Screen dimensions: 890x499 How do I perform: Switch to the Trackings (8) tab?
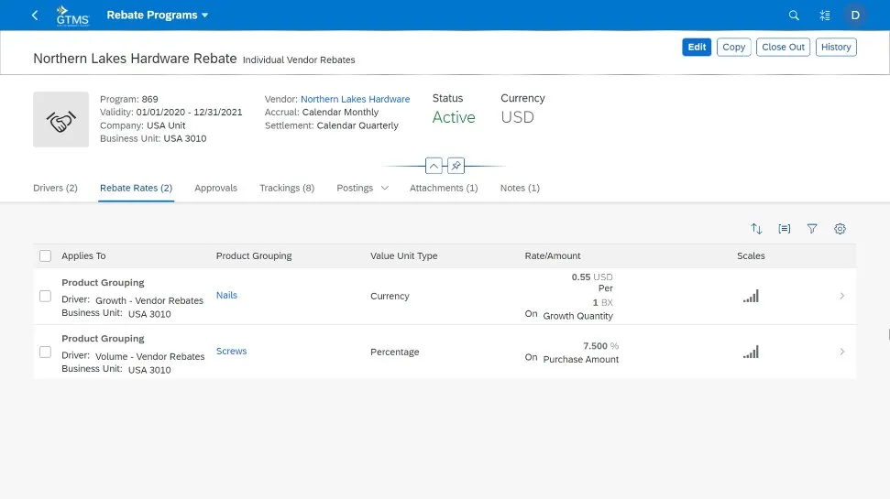point(287,188)
